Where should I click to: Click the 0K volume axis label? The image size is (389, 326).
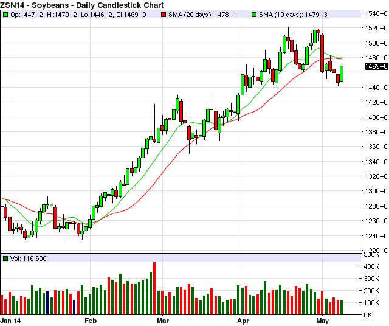point(368,315)
